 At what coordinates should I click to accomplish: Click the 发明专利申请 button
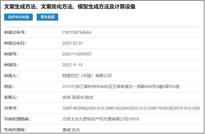click(x=18, y=17)
